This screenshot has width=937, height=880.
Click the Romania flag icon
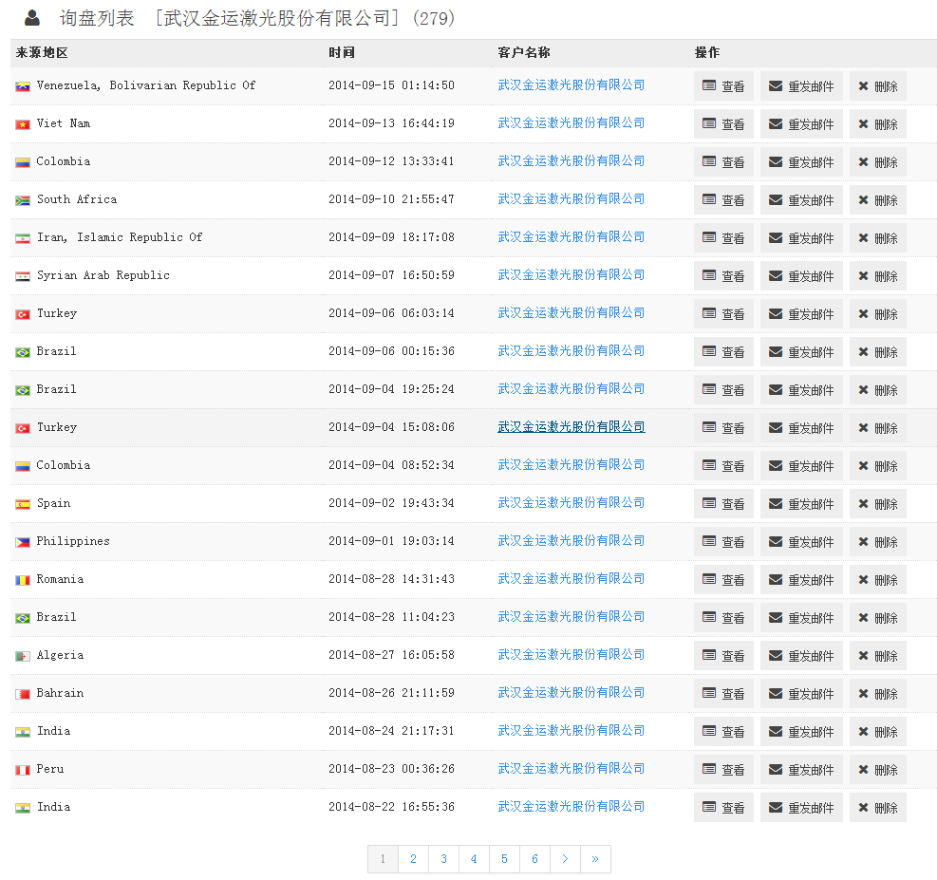(x=23, y=580)
